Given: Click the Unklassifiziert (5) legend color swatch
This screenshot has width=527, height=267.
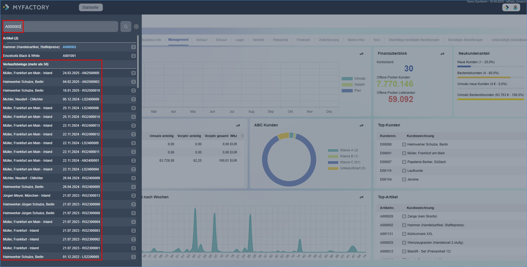Looking at the screenshot, I should [x=333, y=169].
